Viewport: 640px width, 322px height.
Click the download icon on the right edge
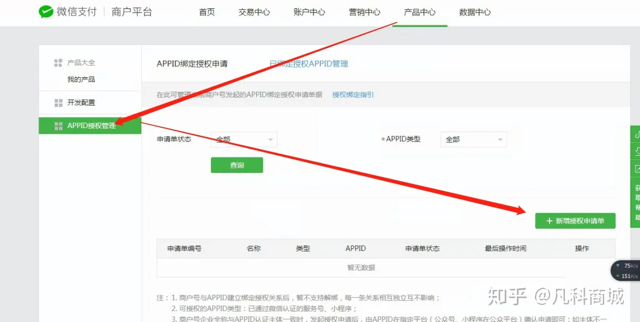coord(636,151)
